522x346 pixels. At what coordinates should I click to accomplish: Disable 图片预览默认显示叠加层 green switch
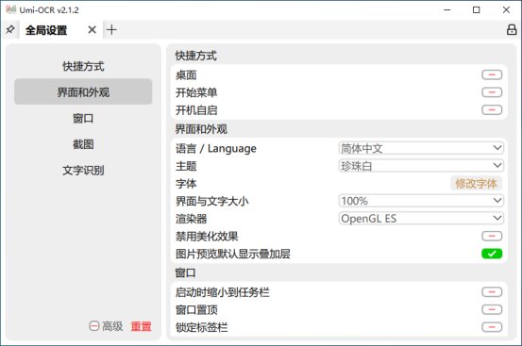[x=492, y=254]
